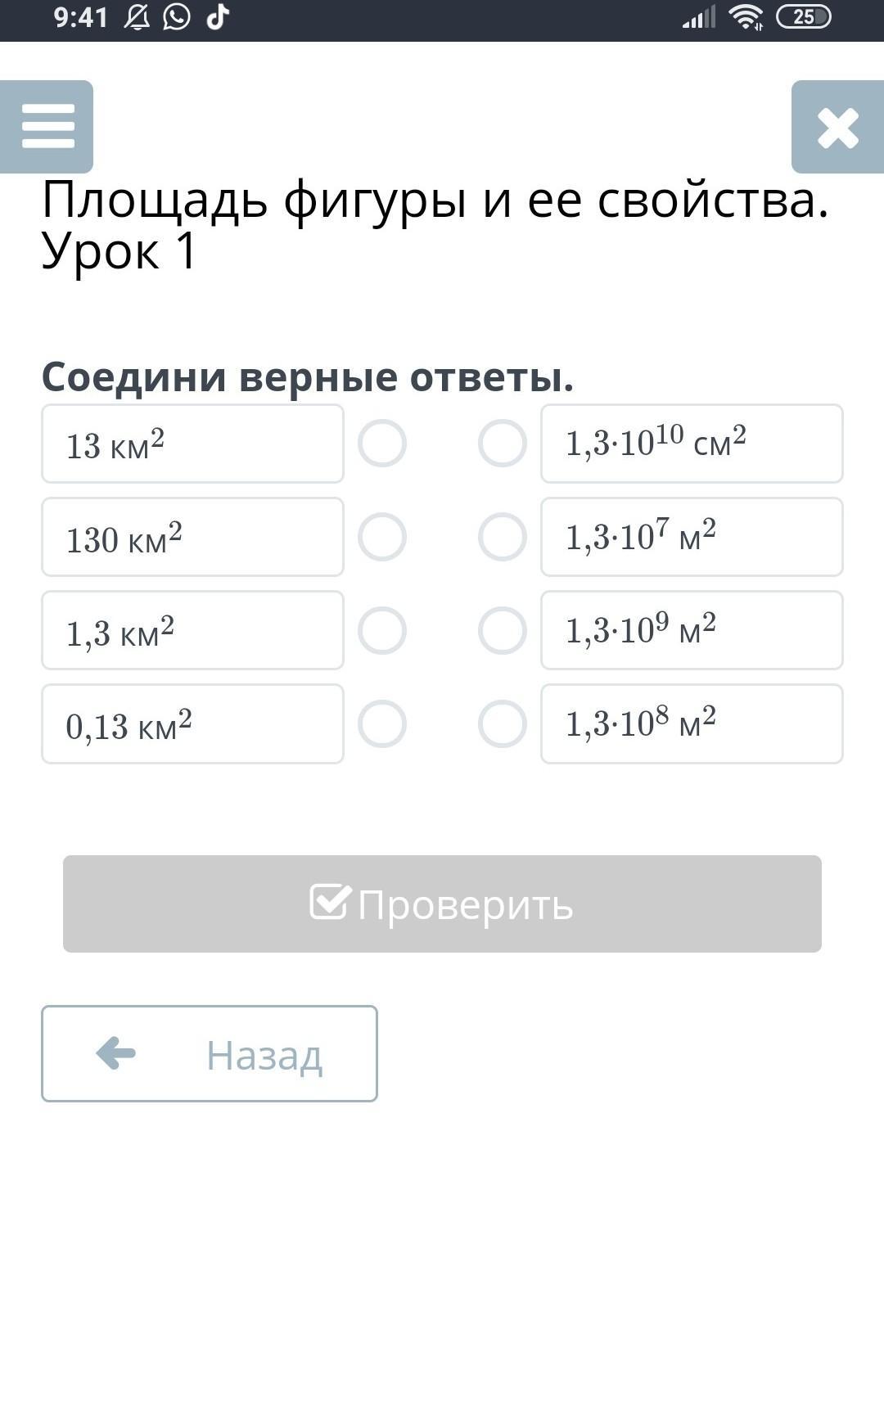
Task: Select the connector circle beside 1,3 км²
Action: point(382,630)
